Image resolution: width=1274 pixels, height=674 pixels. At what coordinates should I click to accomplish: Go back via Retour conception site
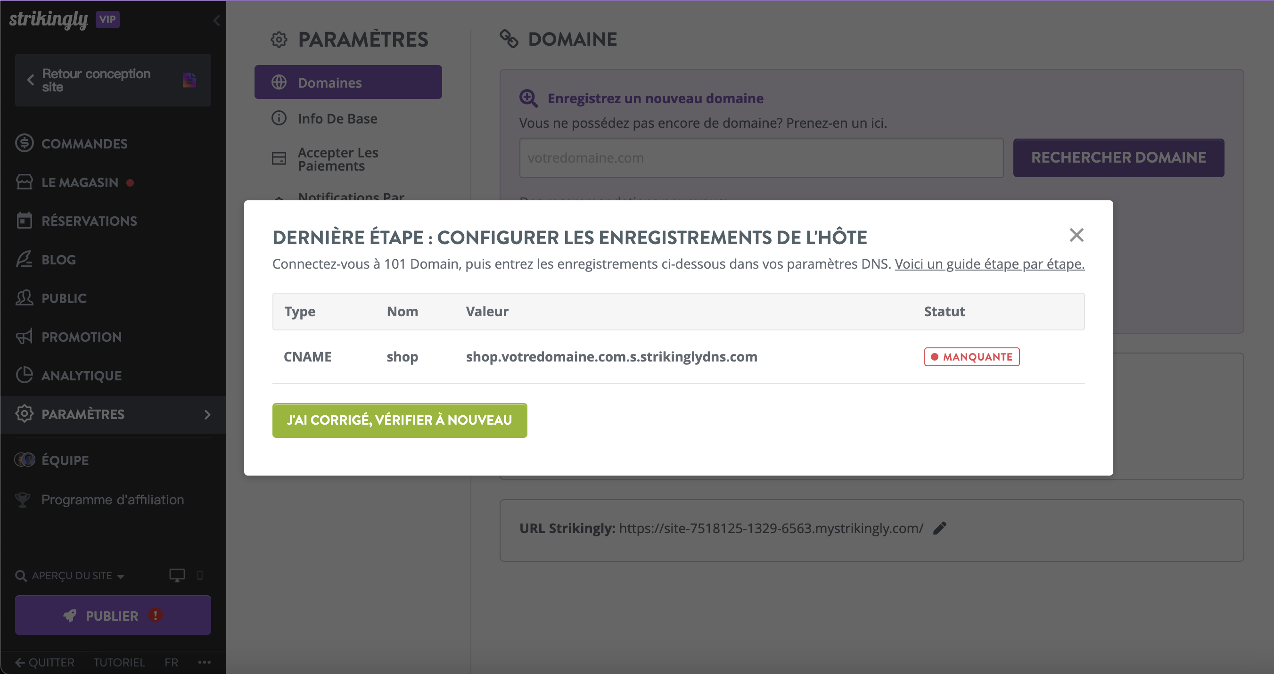[x=113, y=80]
